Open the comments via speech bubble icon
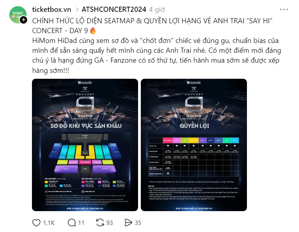 click(72, 223)
